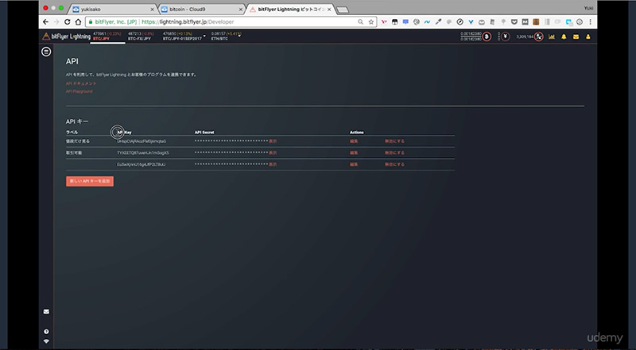Edit the unlabeled third API key
The height and width of the screenshot is (350, 636).
pyautogui.click(x=354, y=164)
